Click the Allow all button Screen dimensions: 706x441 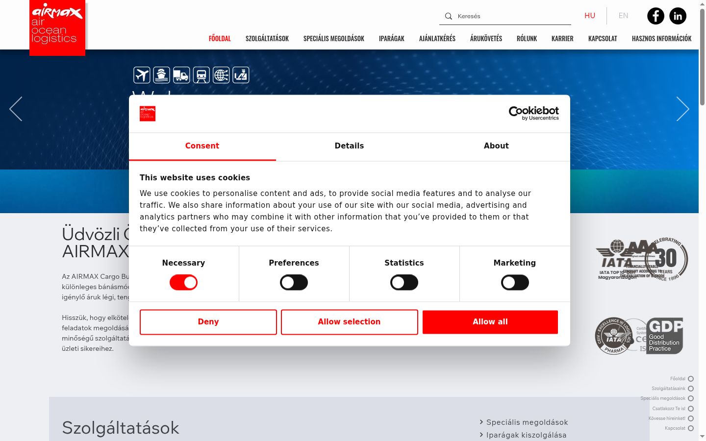point(490,322)
